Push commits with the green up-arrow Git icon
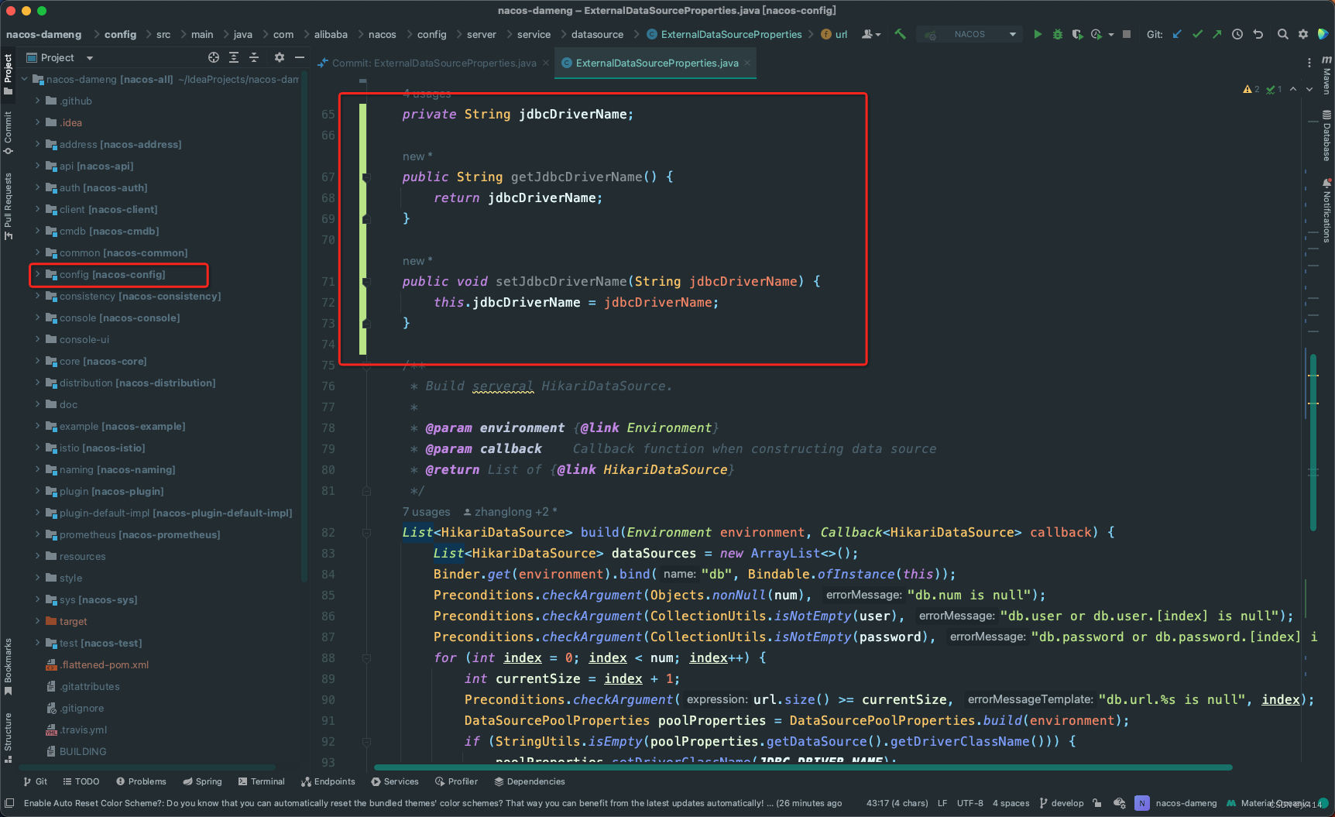1335x817 pixels. [1217, 34]
